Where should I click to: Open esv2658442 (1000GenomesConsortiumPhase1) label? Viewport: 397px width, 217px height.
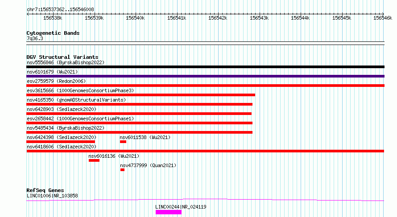point(80,119)
